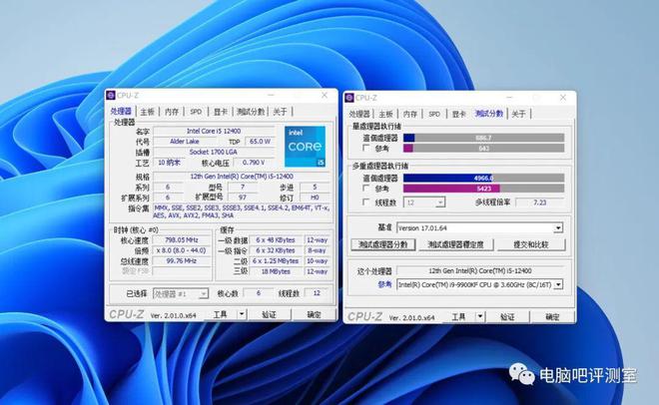Expand the reference CPU i9-9900KF dropdown
This screenshot has width=659, height=405.
pos(558,284)
